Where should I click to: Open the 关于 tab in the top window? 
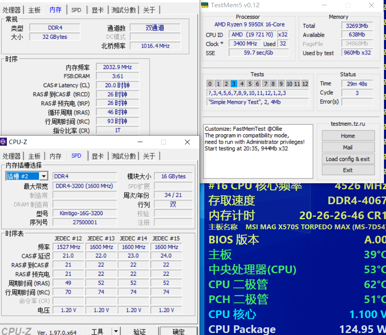pos(149,10)
